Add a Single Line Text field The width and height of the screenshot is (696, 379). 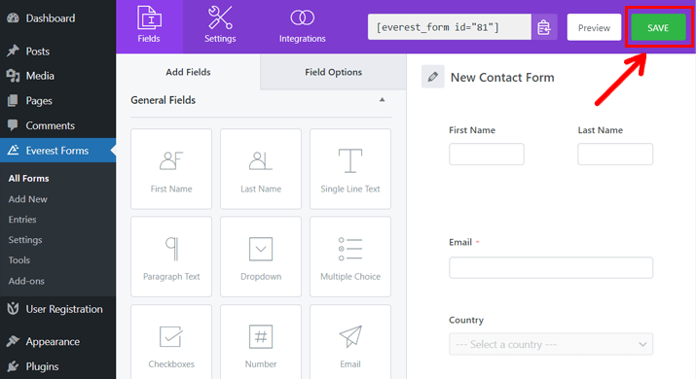(x=350, y=169)
